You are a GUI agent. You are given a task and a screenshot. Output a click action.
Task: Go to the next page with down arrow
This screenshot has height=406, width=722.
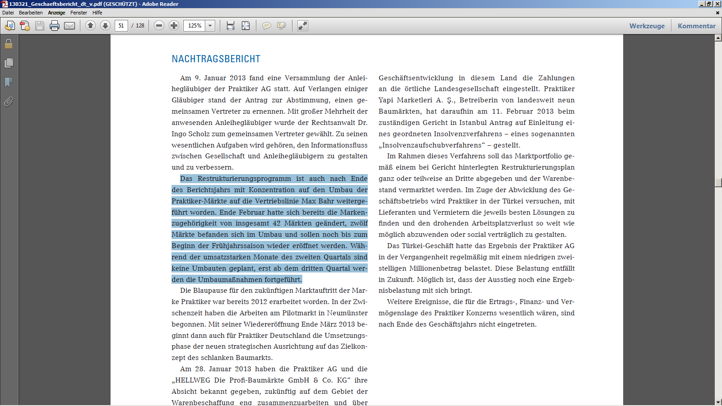pyautogui.click(x=105, y=26)
